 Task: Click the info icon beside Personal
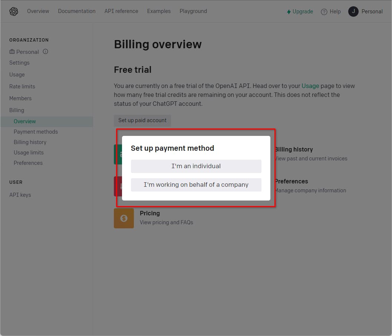point(46,52)
